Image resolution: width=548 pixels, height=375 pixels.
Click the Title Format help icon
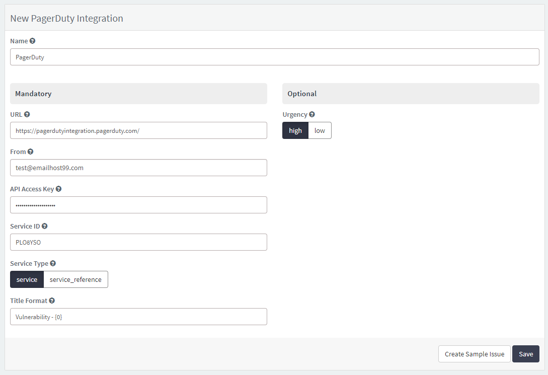[52, 301]
